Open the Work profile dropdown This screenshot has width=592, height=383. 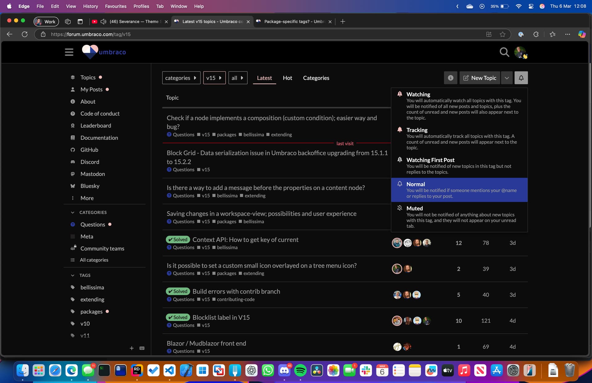click(46, 22)
